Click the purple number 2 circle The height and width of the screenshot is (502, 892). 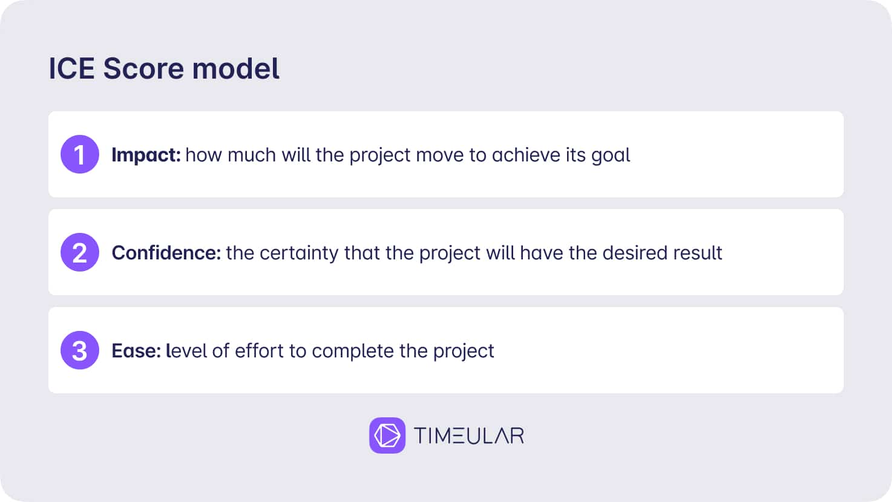click(80, 252)
